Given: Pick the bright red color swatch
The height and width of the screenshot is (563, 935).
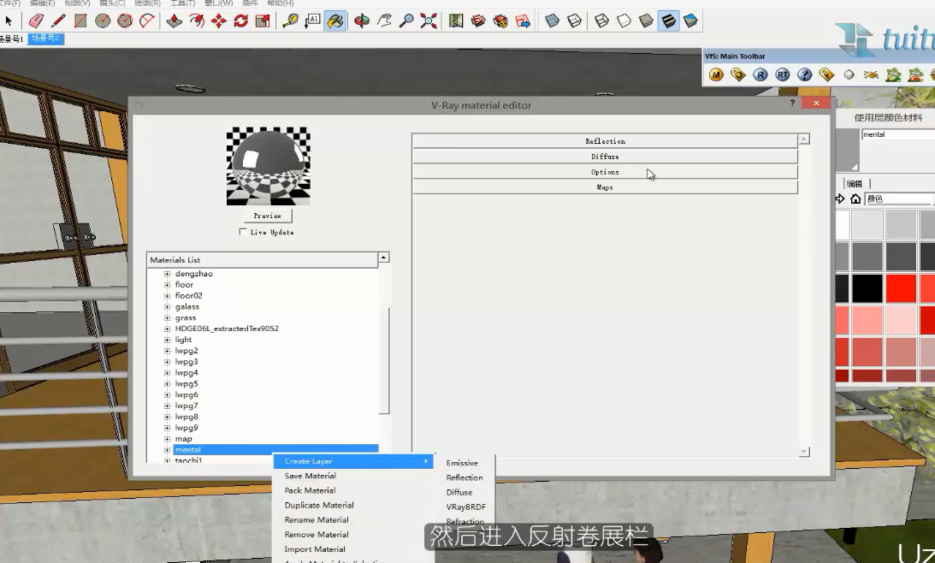Looking at the screenshot, I should 902,289.
